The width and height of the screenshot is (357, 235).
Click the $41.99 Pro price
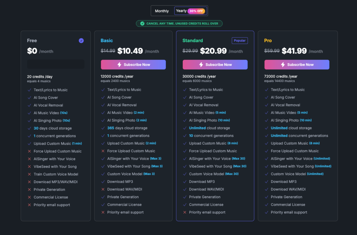pos(294,51)
